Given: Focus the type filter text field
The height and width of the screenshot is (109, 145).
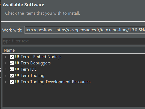Looking at the screenshot, I should point(74,41).
